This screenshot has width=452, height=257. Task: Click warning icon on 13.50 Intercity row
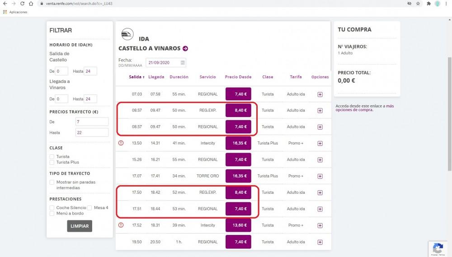click(x=121, y=143)
